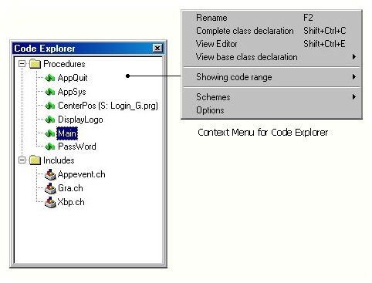This screenshot has height=283, width=372.
Task: Click the Main procedure icon
Action: (x=50, y=133)
